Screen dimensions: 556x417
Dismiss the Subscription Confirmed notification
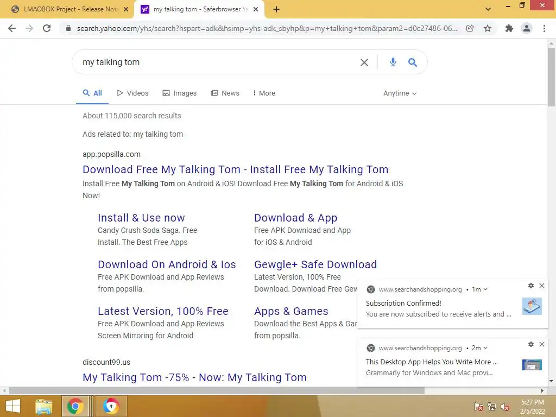coord(542,286)
